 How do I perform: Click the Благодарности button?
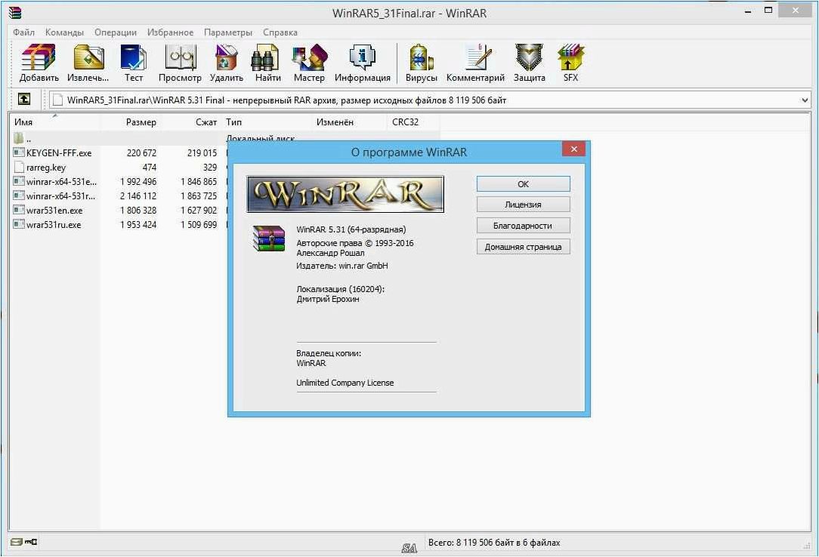523,226
